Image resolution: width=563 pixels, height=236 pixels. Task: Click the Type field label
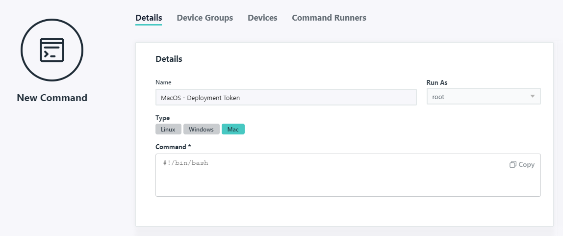[163, 118]
